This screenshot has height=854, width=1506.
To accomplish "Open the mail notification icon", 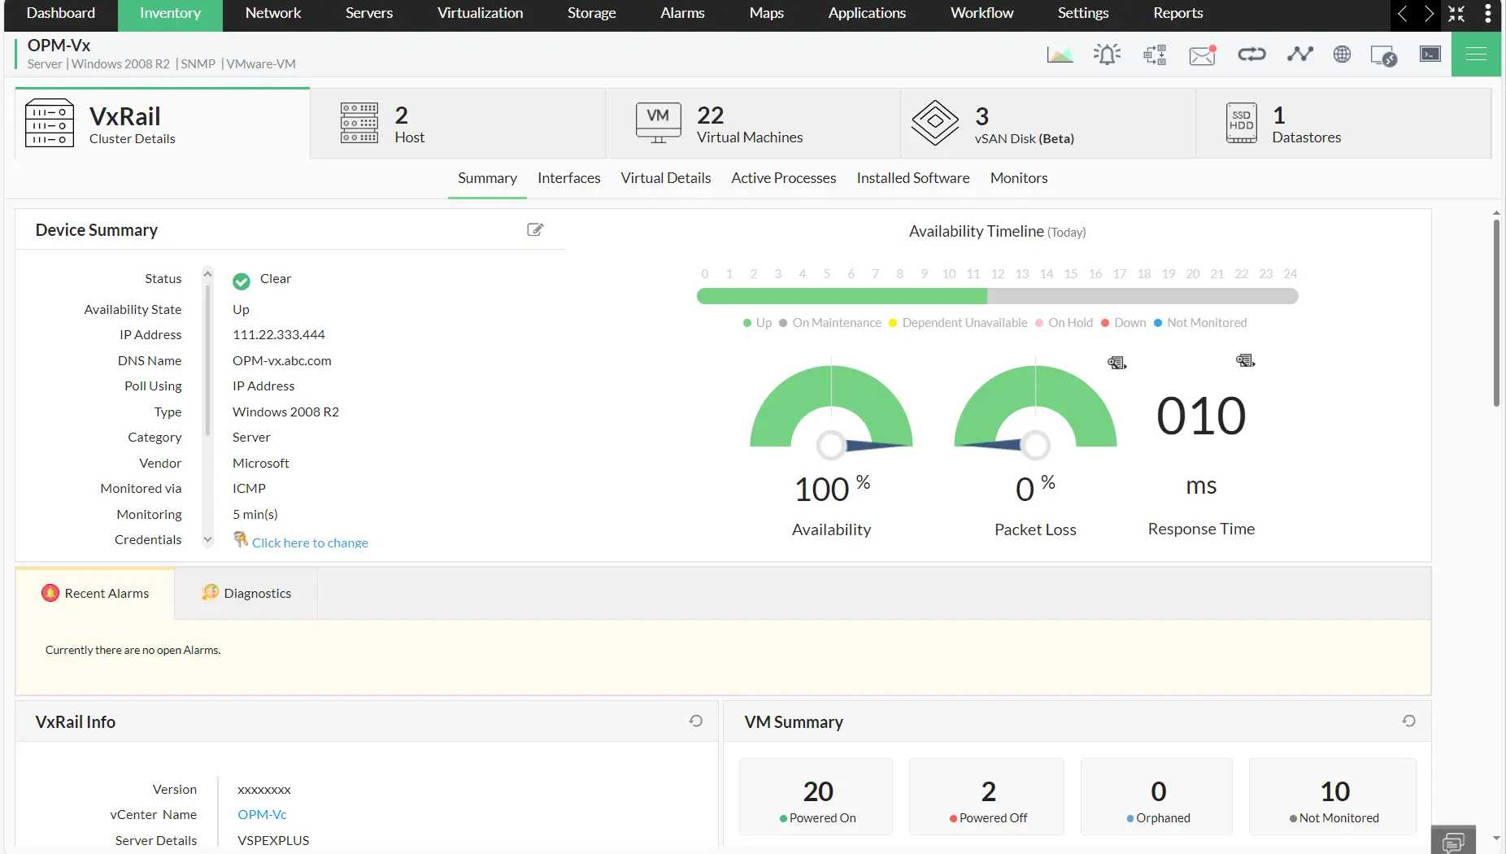I will (1201, 54).
